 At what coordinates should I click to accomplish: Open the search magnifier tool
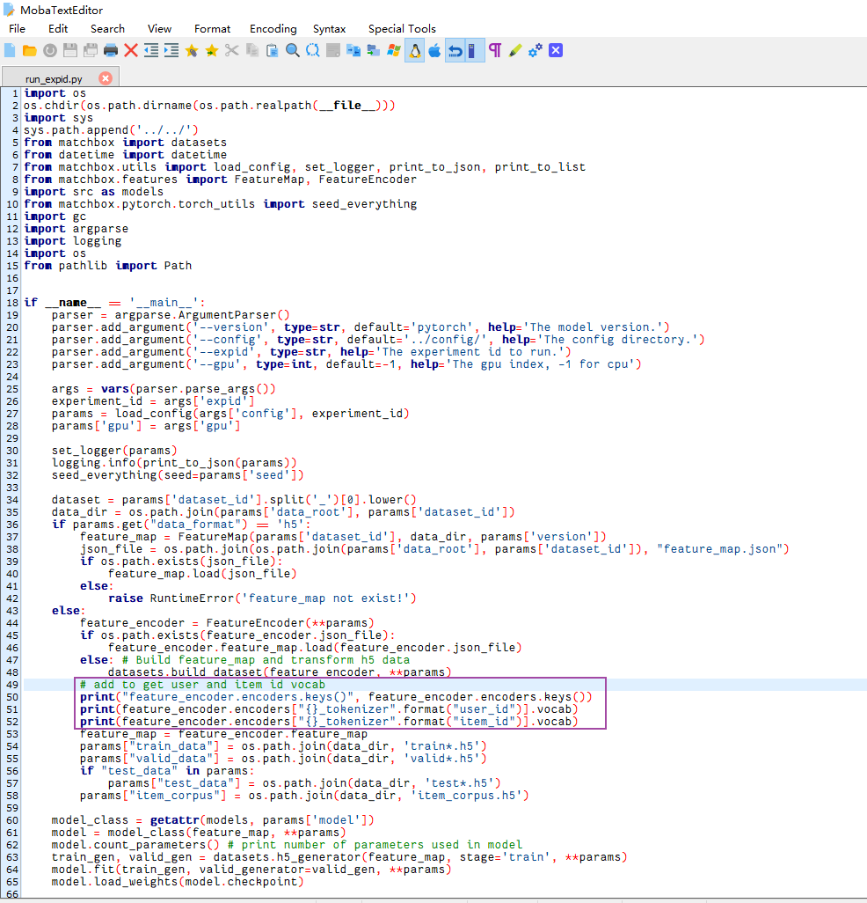click(292, 50)
